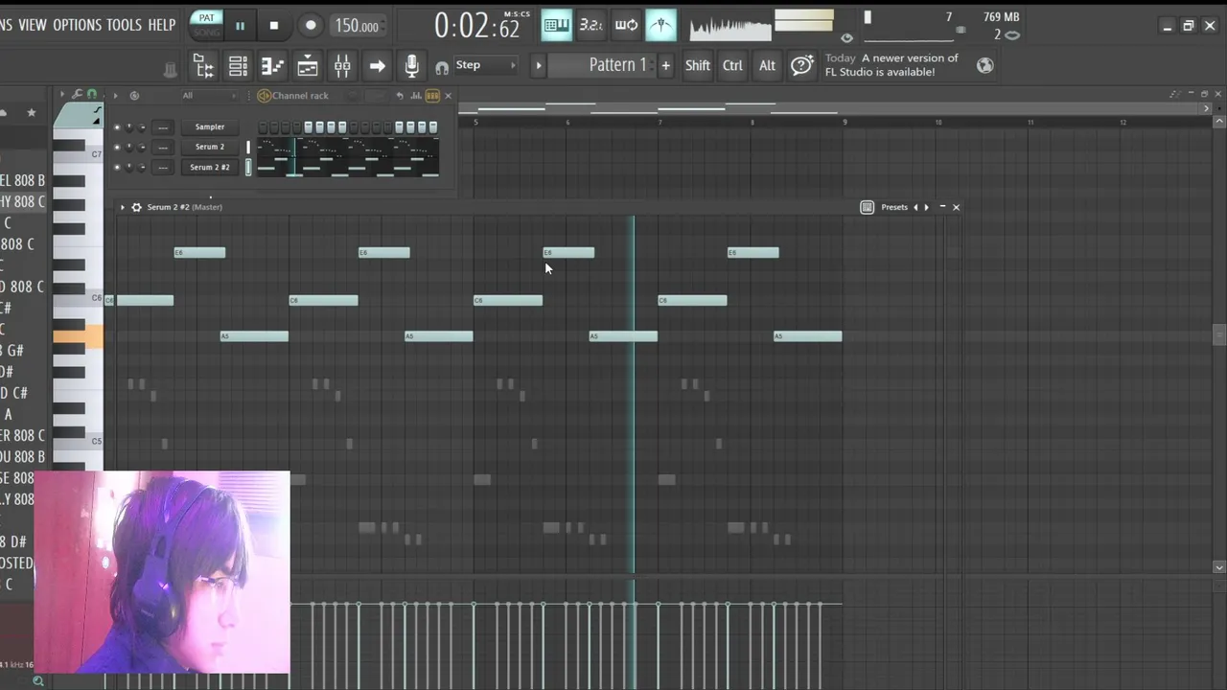Toggle the loop recording button
Image resolution: width=1227 pixels, height=690 pixels.
626,25
